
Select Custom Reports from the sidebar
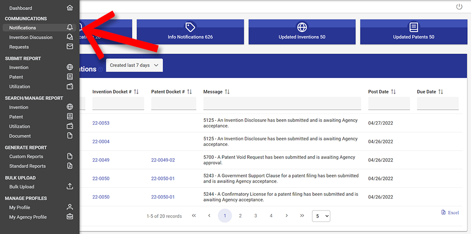click(x=26, y=156)
